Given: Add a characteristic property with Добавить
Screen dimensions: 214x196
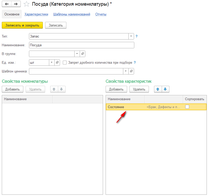Looking at the screenshot, I should (x=116, y=89).
